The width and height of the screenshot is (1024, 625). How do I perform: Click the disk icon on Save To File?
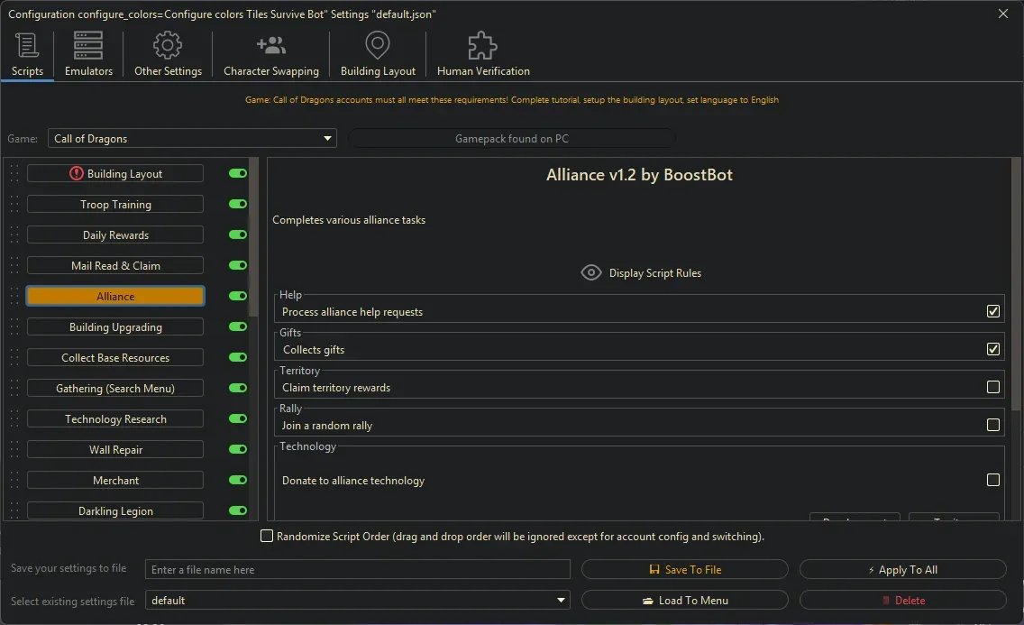(x=654, y=569)
